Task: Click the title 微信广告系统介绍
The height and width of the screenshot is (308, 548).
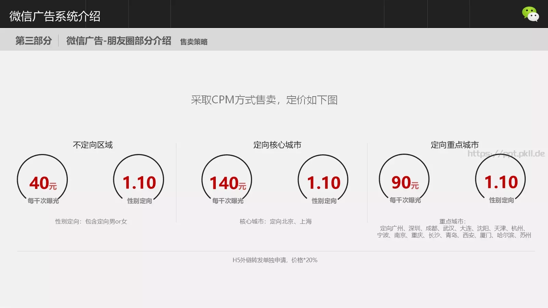Action: (55, 16)
